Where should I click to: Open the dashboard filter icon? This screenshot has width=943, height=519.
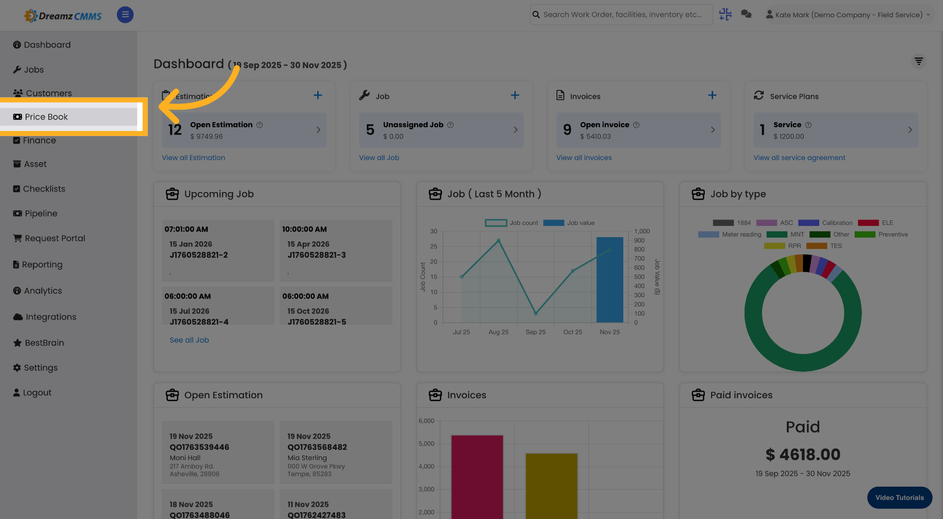918,61
